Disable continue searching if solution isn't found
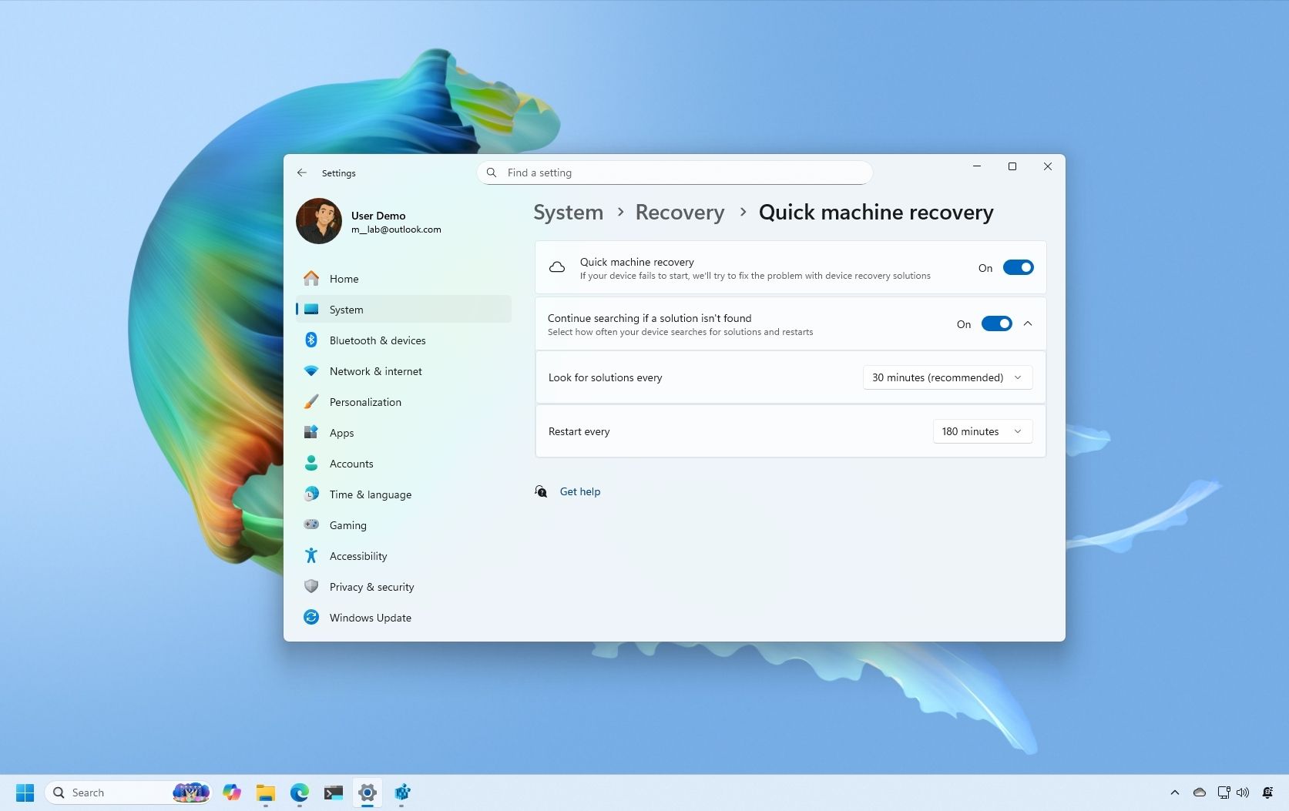The image size is (1289, 811). (997, 323)
